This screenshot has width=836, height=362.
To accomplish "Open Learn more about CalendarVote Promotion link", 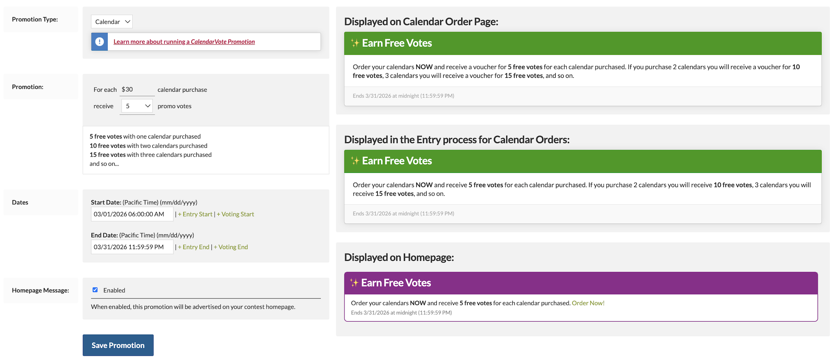I will pyautogui.click(x=184, y=42).
